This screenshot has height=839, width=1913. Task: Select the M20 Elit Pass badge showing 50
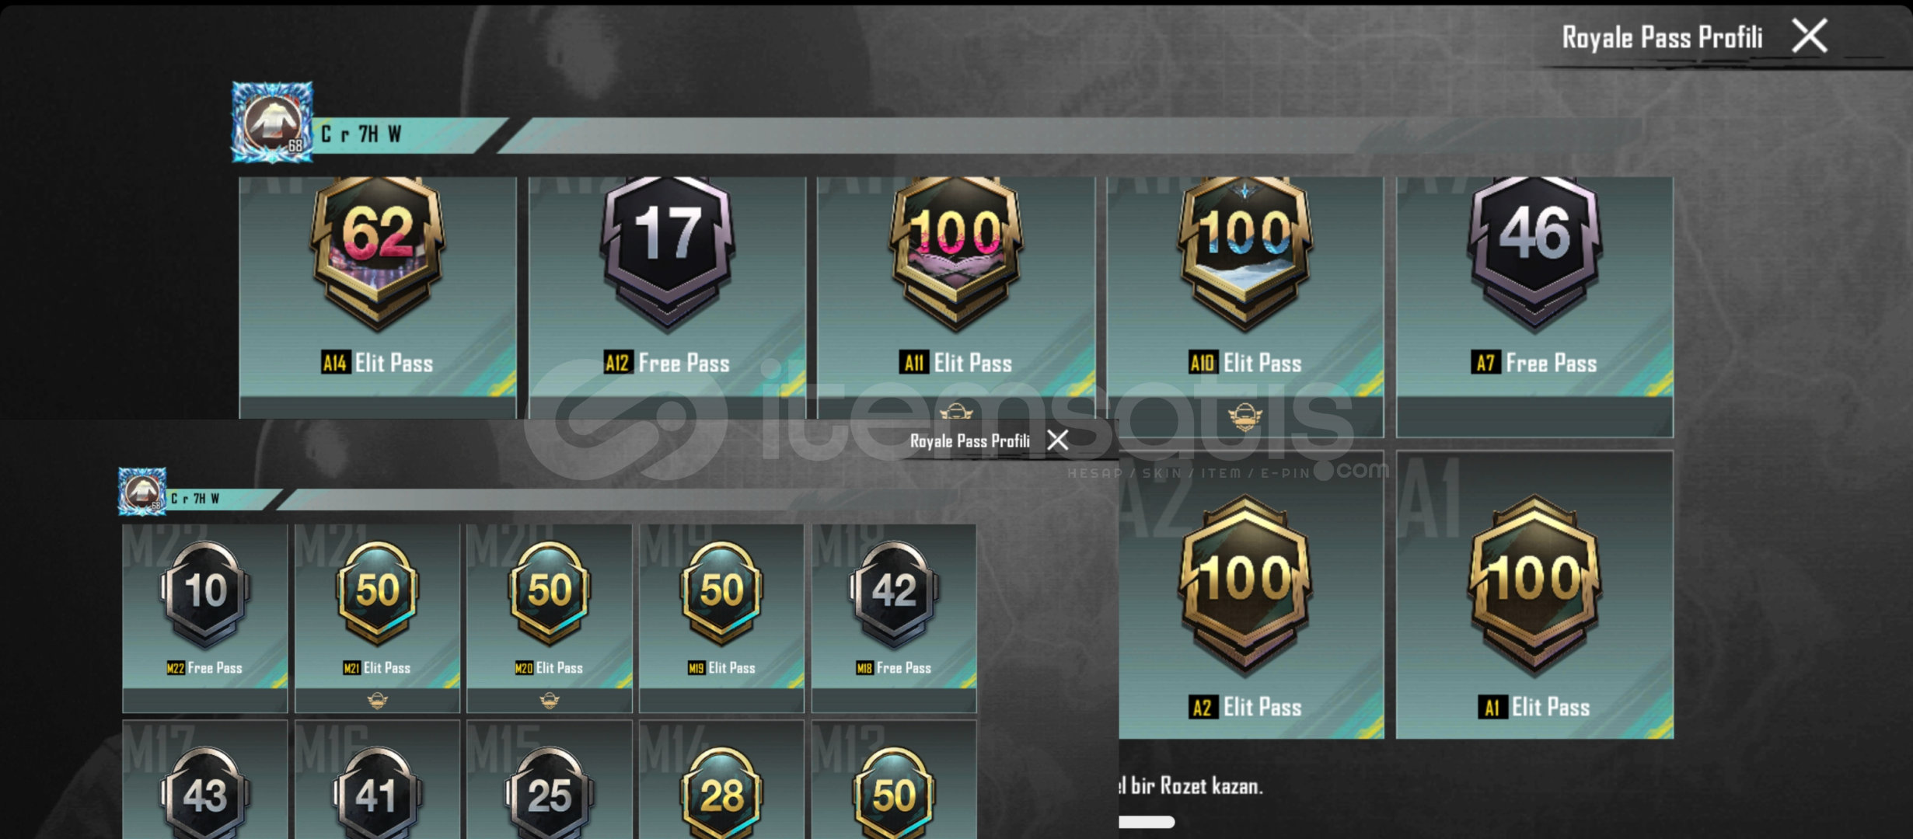550,618
